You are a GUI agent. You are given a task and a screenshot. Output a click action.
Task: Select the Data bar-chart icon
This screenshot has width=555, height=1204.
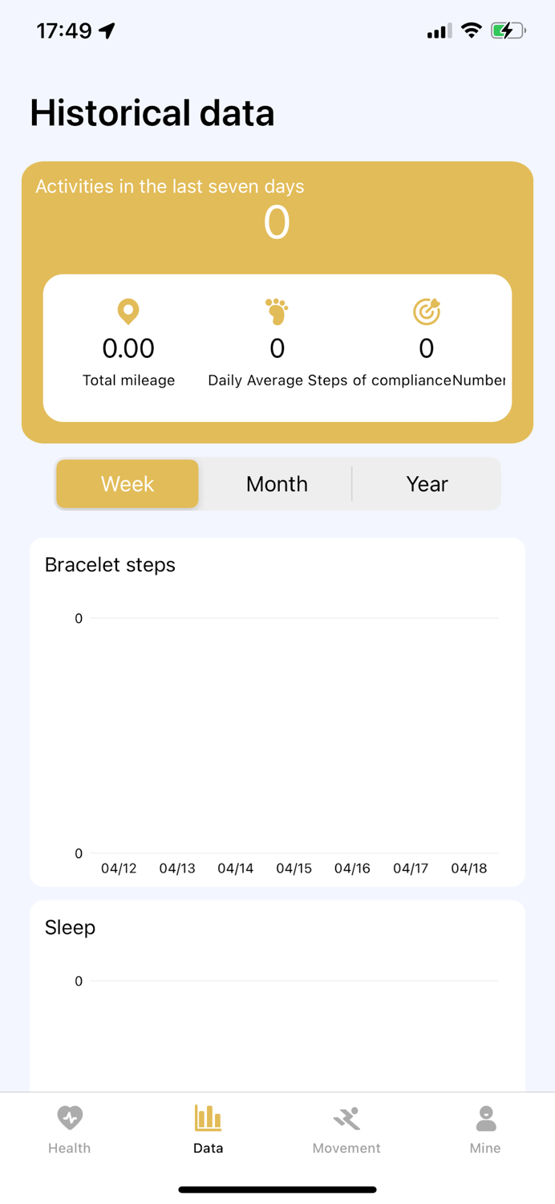click(x=208, y=1117)
